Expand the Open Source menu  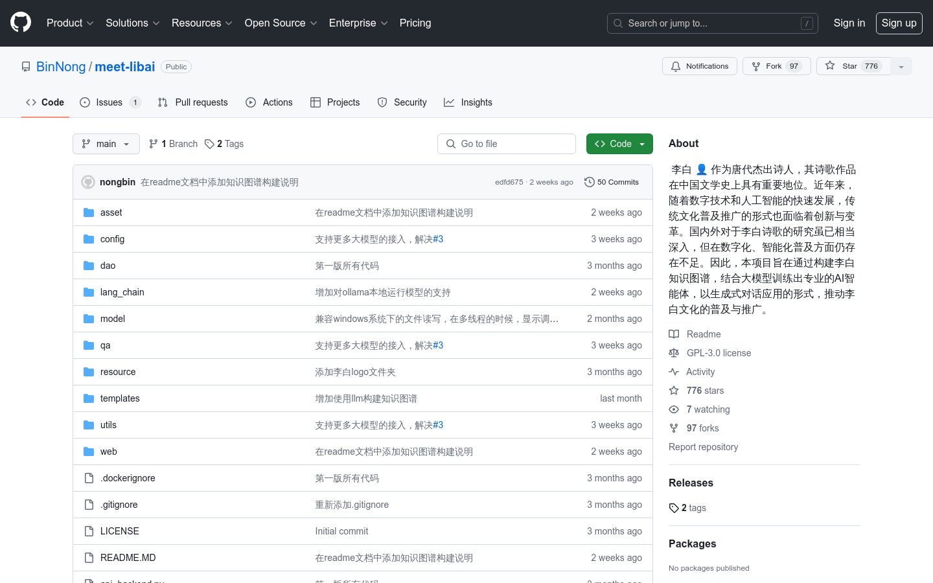tap(281, 23)
